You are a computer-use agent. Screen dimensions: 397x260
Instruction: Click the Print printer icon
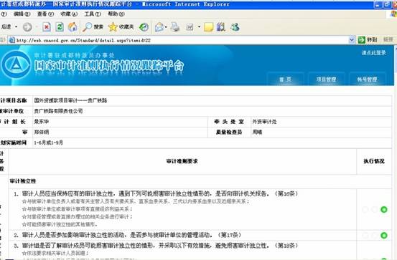(175, 27)
